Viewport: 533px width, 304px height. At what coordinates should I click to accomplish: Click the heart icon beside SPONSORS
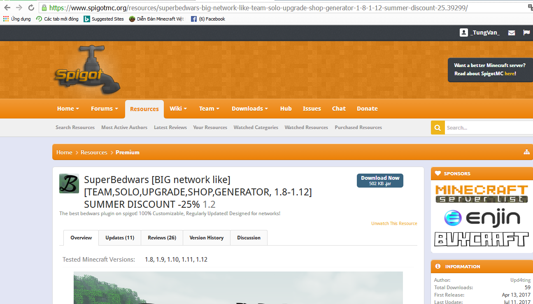coord(438,174)
